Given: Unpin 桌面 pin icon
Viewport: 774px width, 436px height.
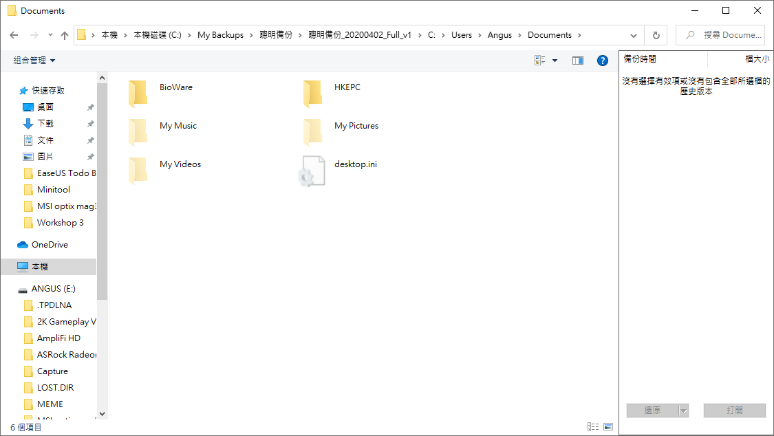Looking at the screenshot, I should [90, 107].
